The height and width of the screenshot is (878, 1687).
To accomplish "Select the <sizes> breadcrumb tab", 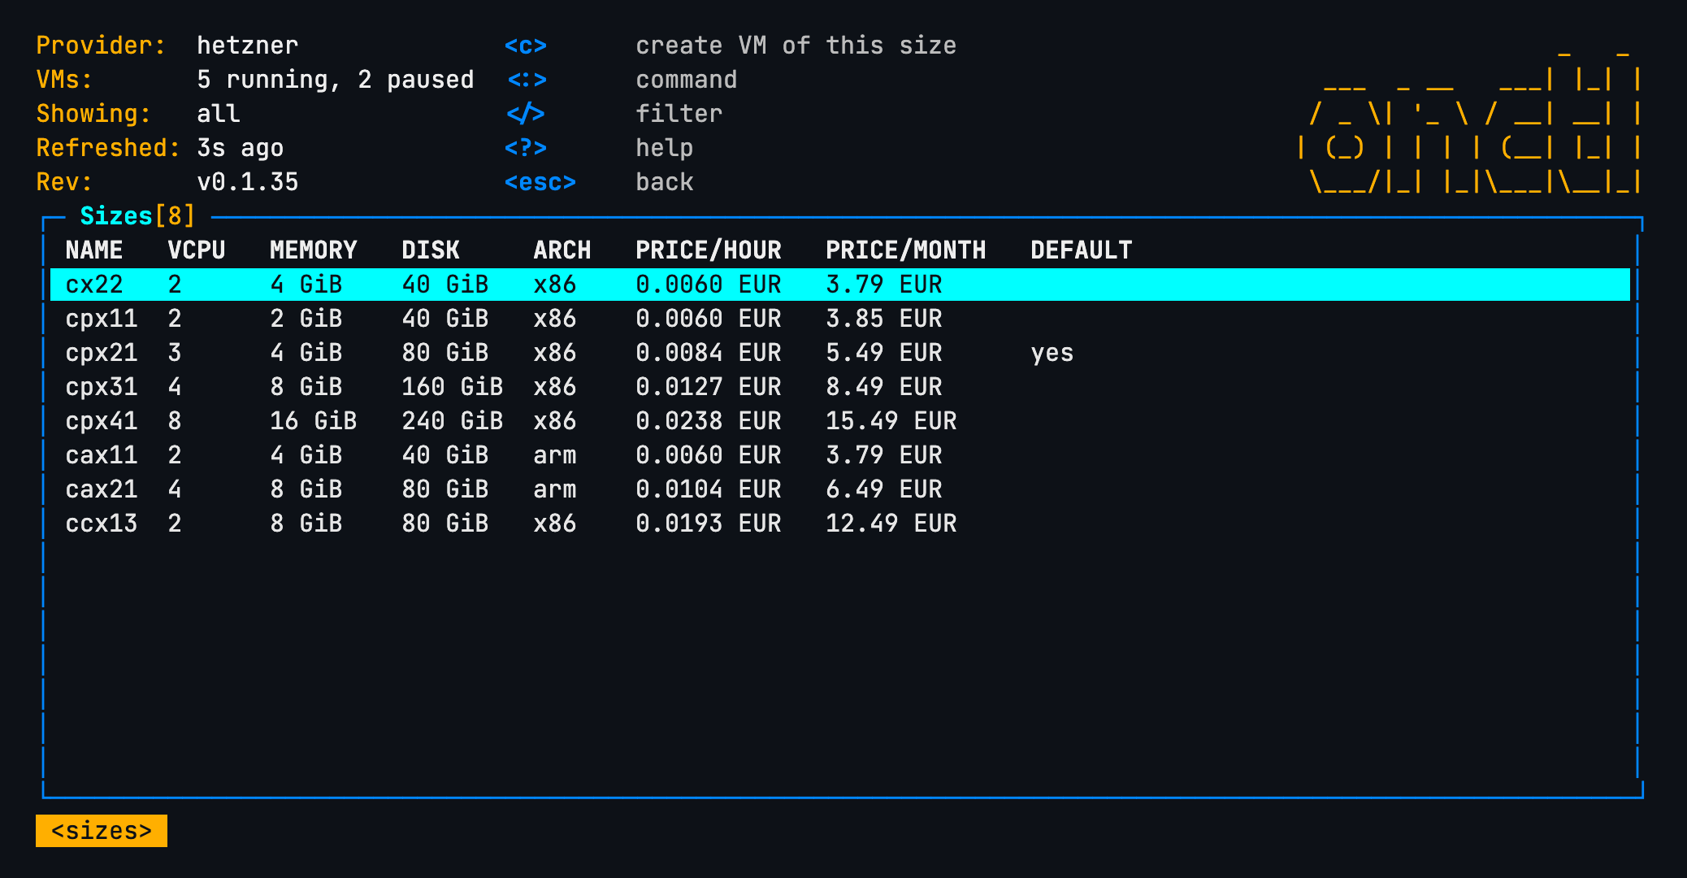I will [102, 831].
